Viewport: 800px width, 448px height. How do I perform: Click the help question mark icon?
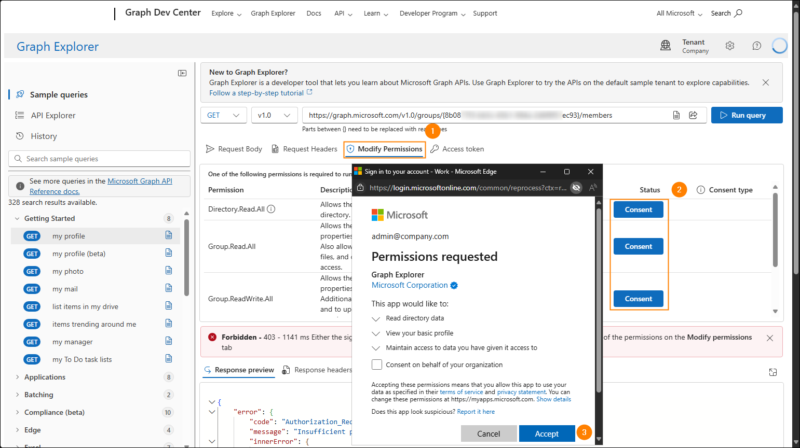[757, 46]
